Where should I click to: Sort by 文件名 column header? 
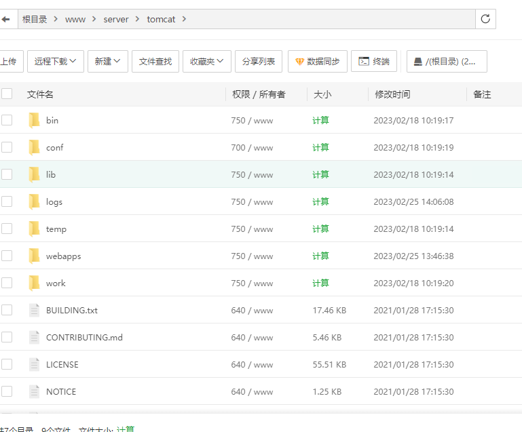40,94
